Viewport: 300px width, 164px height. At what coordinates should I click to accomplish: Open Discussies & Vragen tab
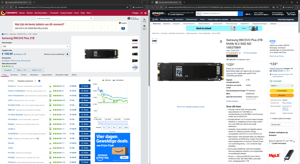tap(62, 75)
